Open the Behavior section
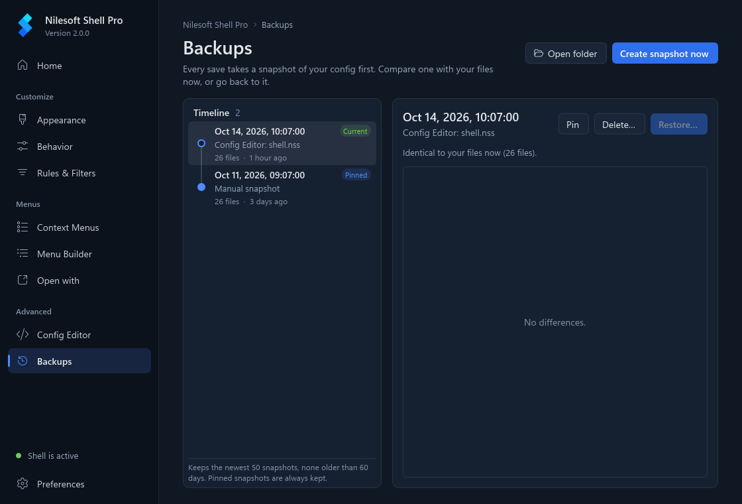The image size is (742, 504). 79,147
